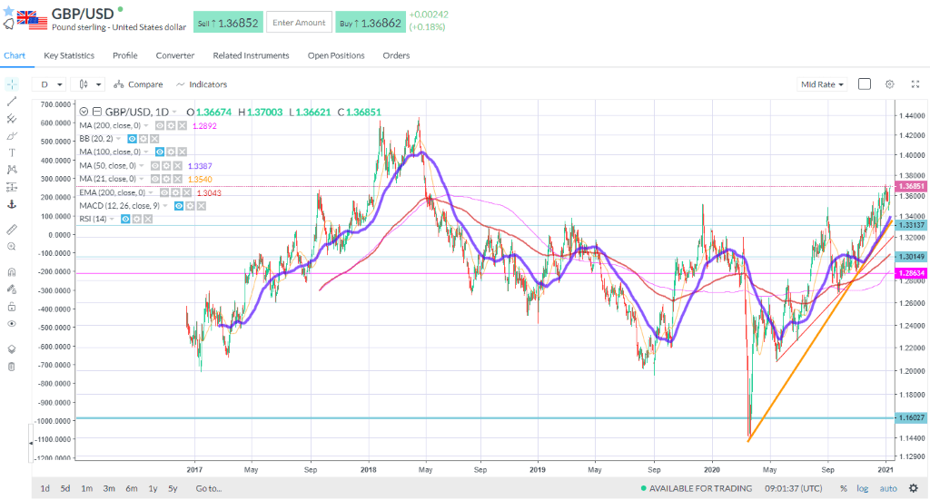Activate the ruler measure tool
Viewport: 930px width, 500px height.
(x=11, y=230)
